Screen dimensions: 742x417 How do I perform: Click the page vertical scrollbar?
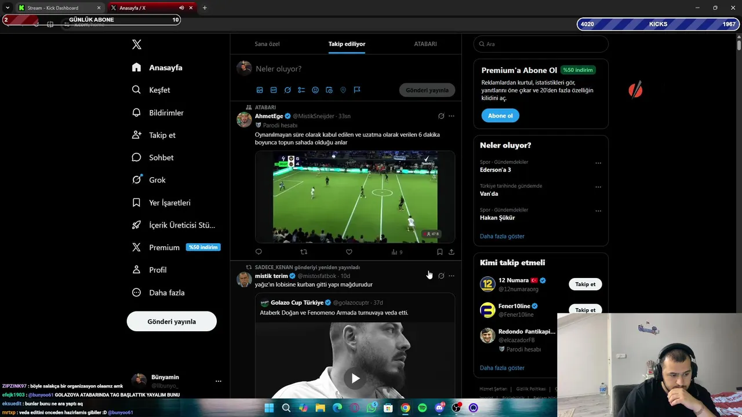(x=739, y=45)
